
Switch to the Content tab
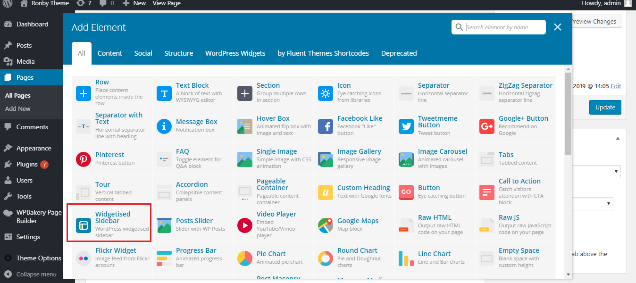point(110,53)
